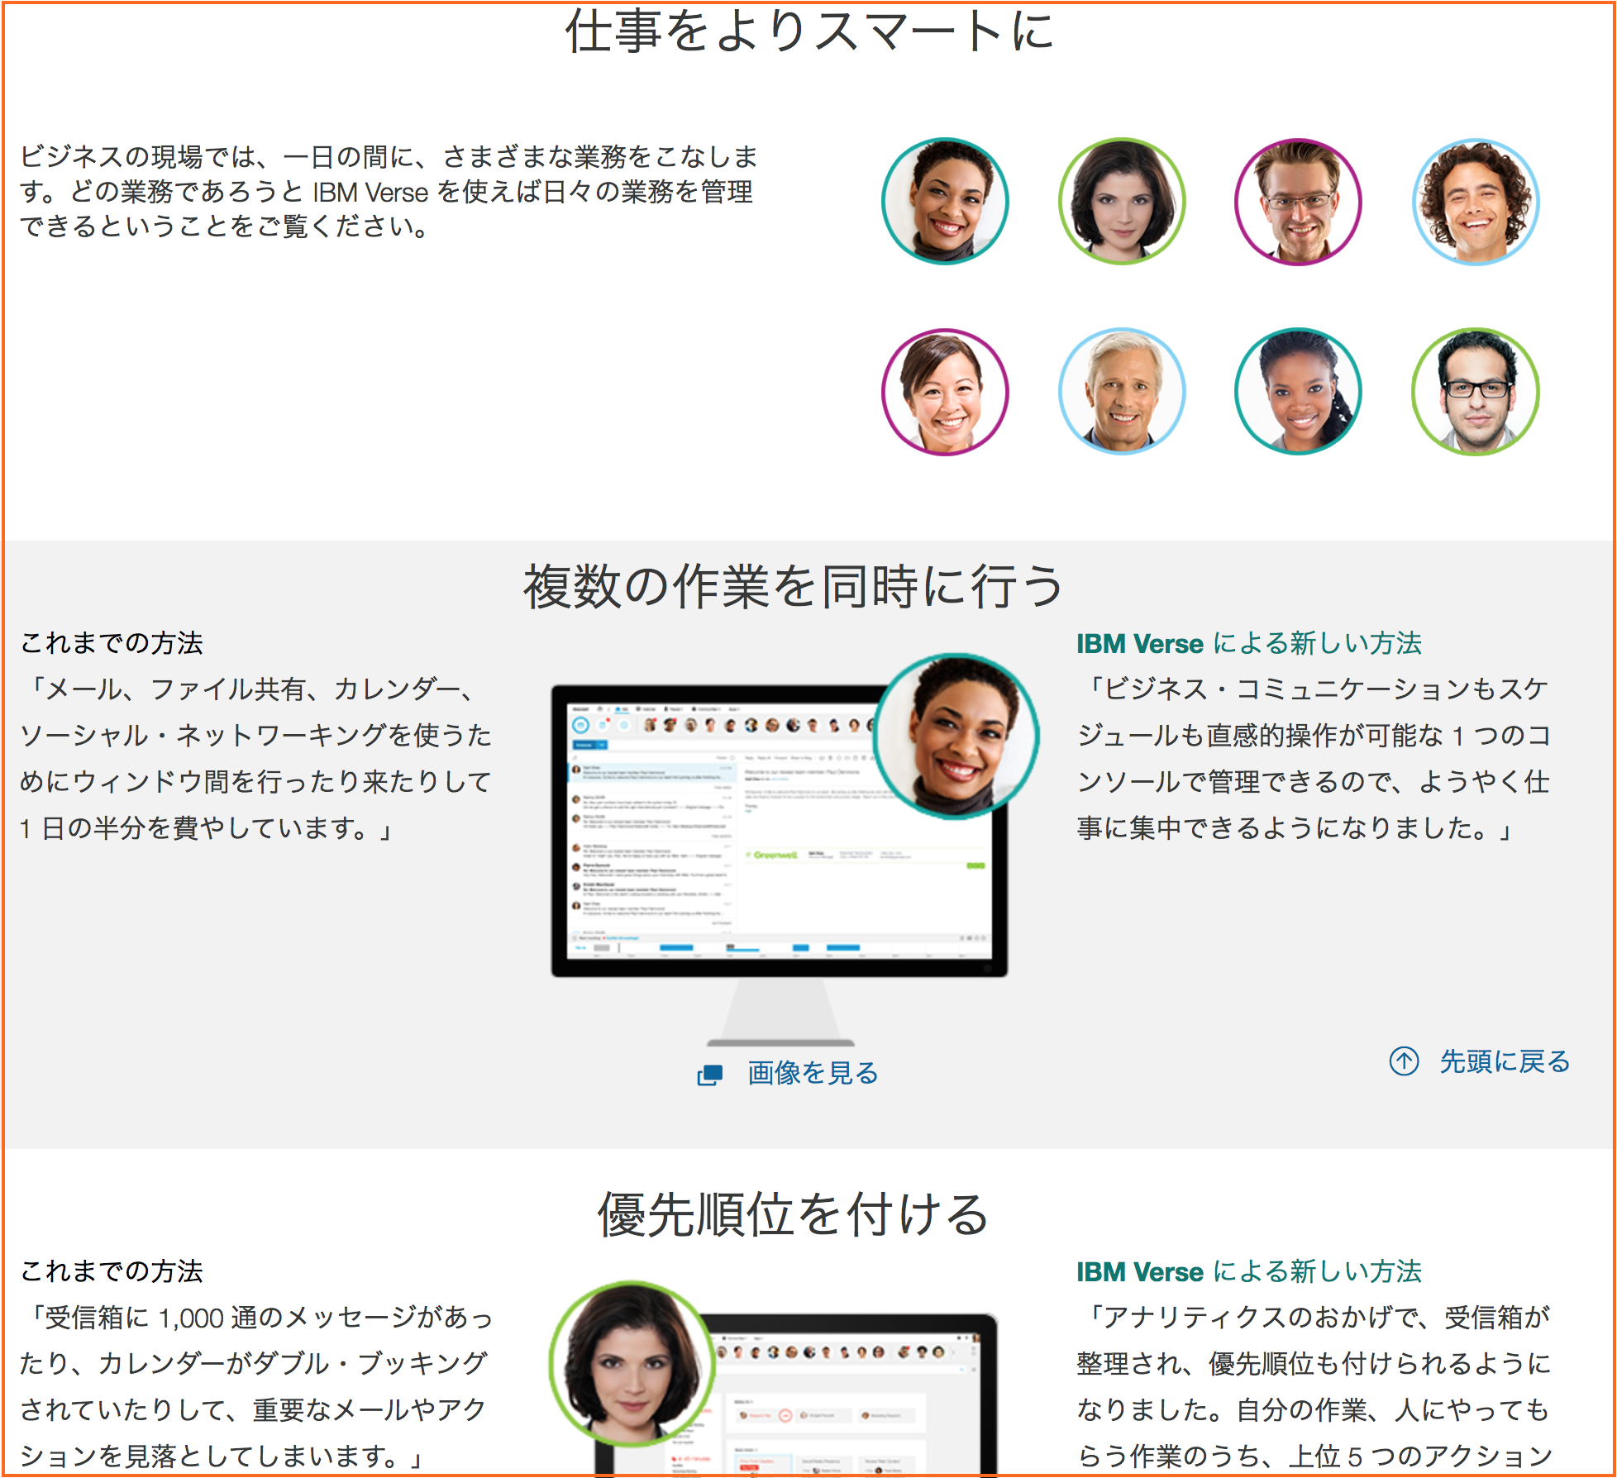1617x1478 pixels.
Task: Select the blue-ringed gray-haired man avatar
Action: (1122, 392)
